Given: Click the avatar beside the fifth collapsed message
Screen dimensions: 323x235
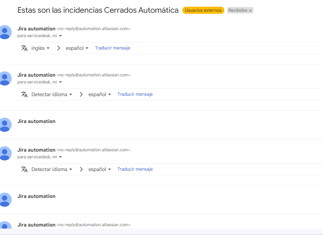Looking at the screenshot, I should click(x=6, y=199).
